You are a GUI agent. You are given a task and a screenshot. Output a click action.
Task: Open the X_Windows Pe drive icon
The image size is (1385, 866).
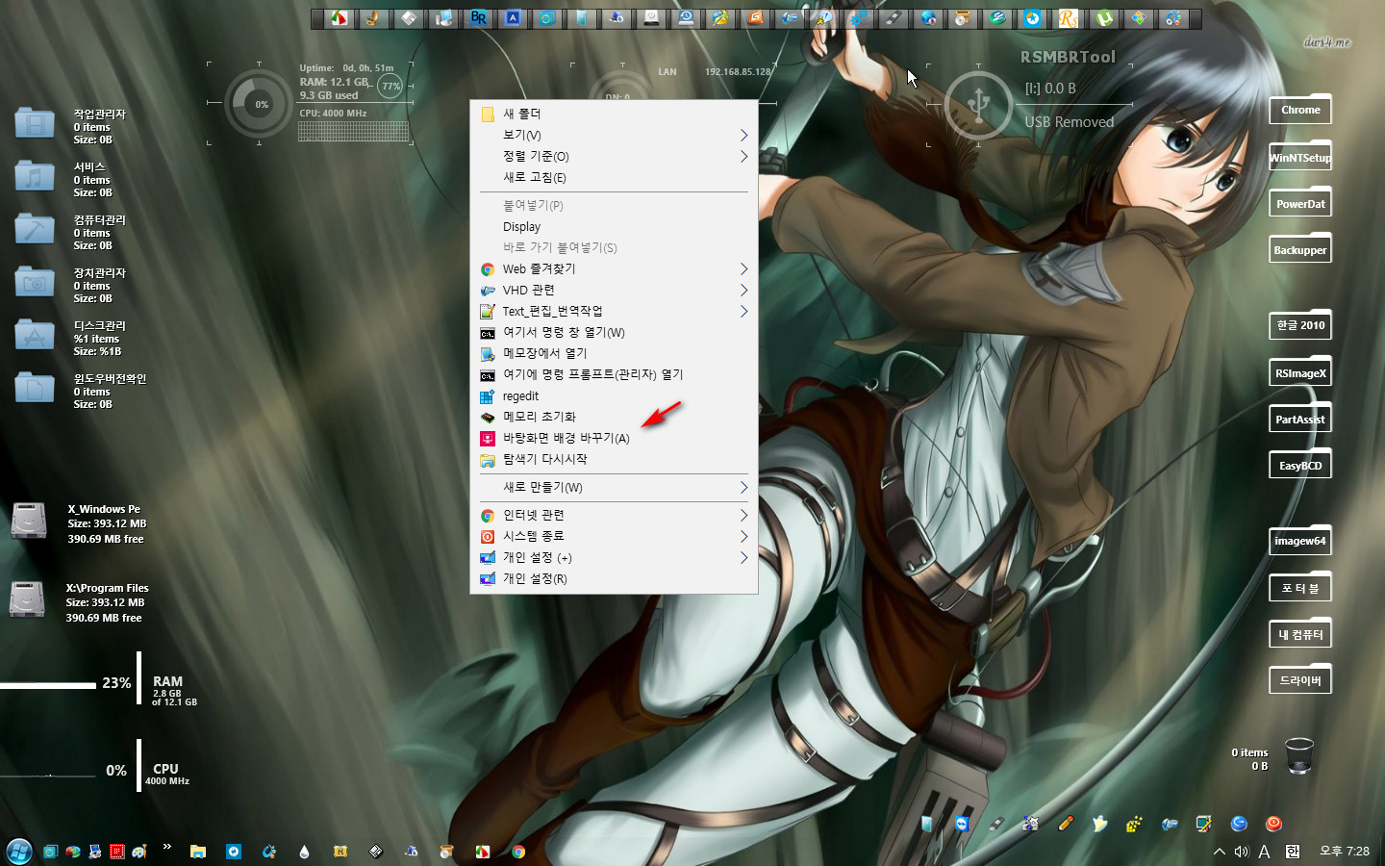point(29,521)
